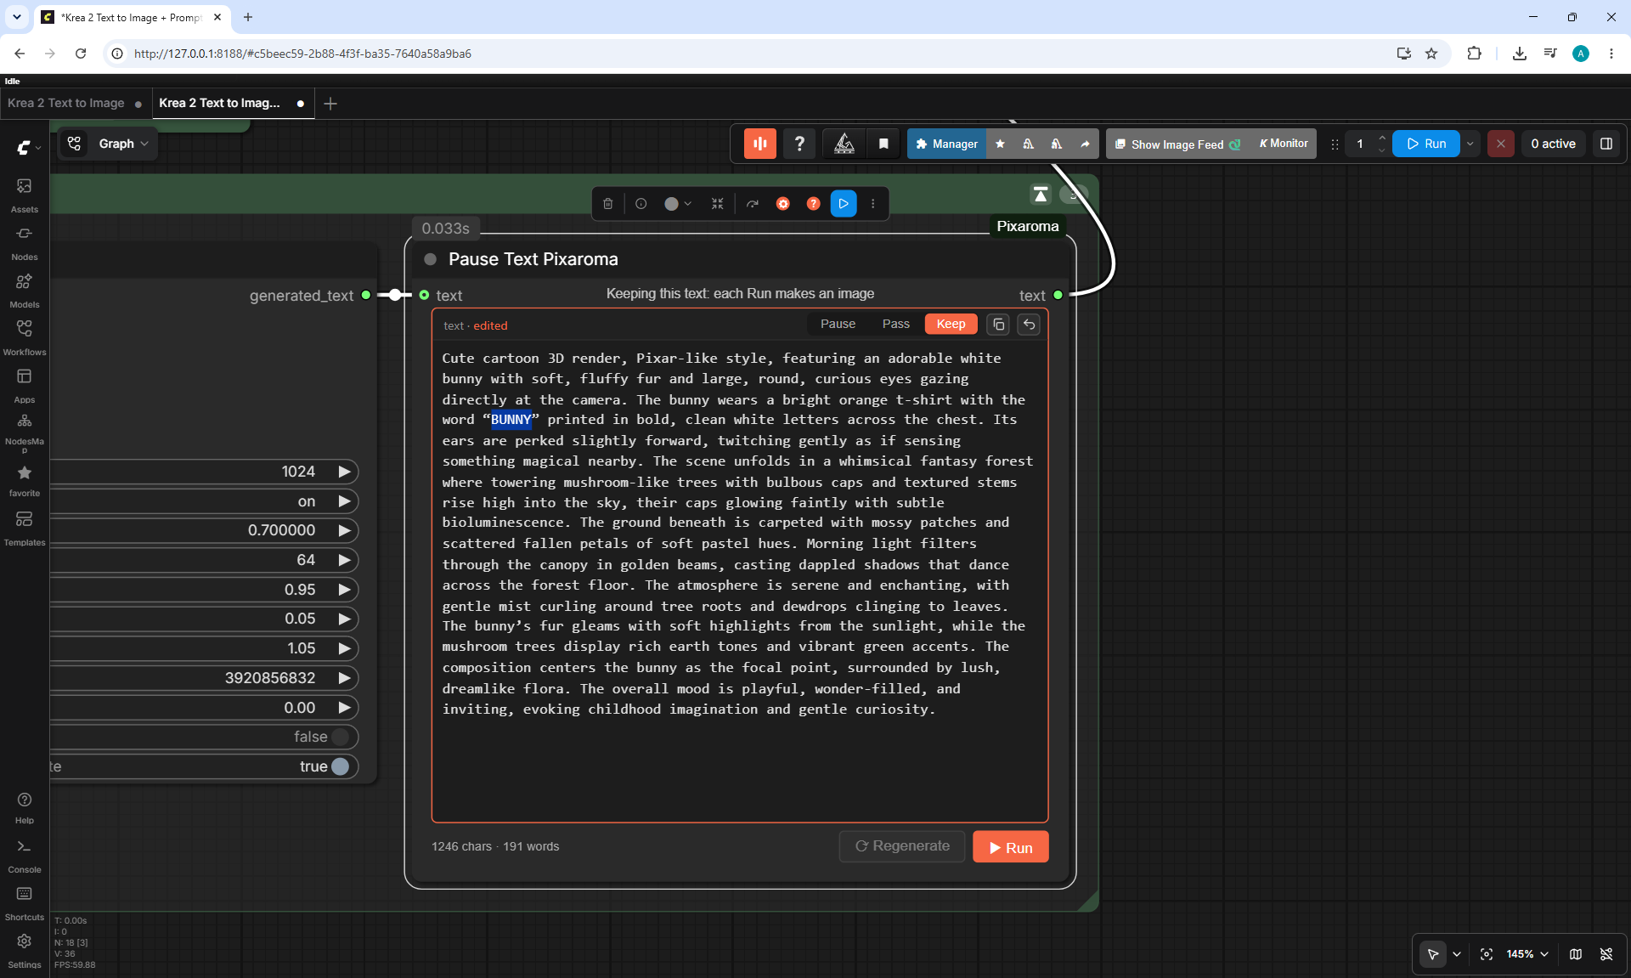1631x978 pixels.
Task: Select the Pause mode
Action: (838, 324)
